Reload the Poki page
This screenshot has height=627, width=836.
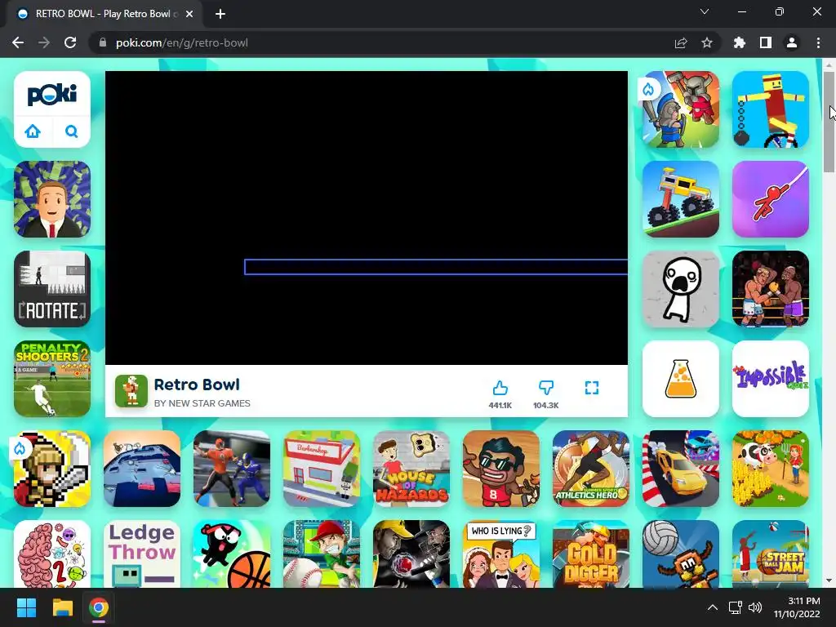[x=70, y=42]
